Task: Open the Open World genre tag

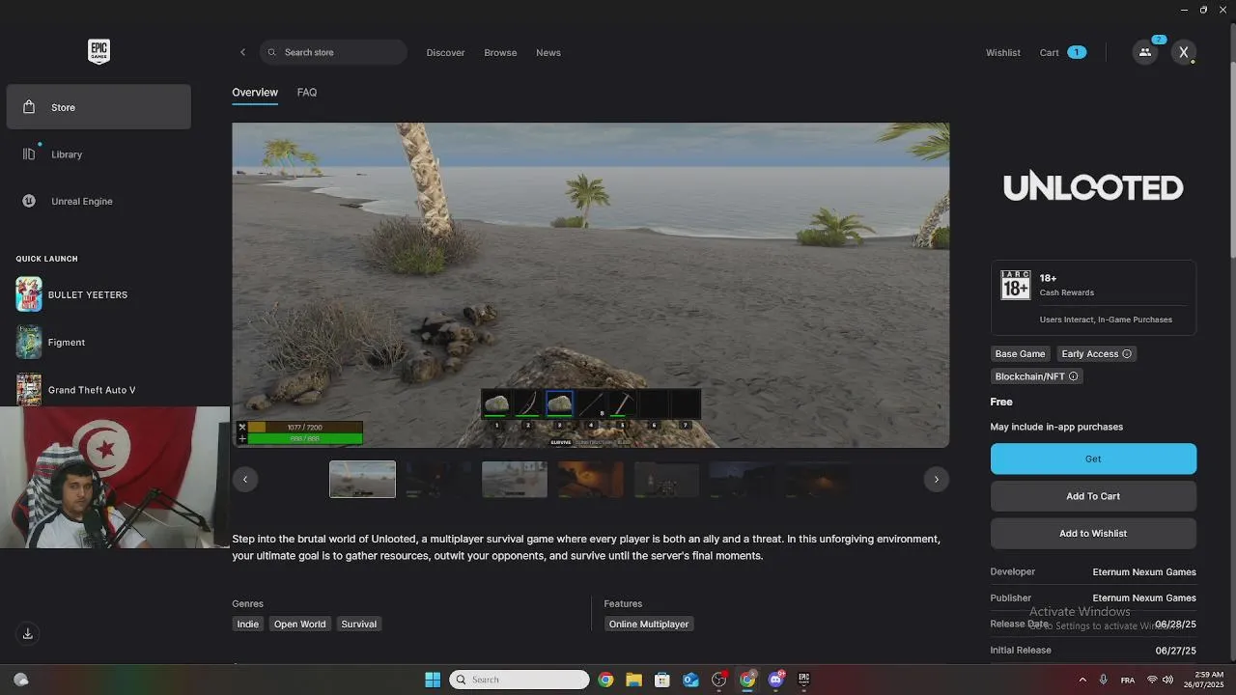Action: [299, 624]
